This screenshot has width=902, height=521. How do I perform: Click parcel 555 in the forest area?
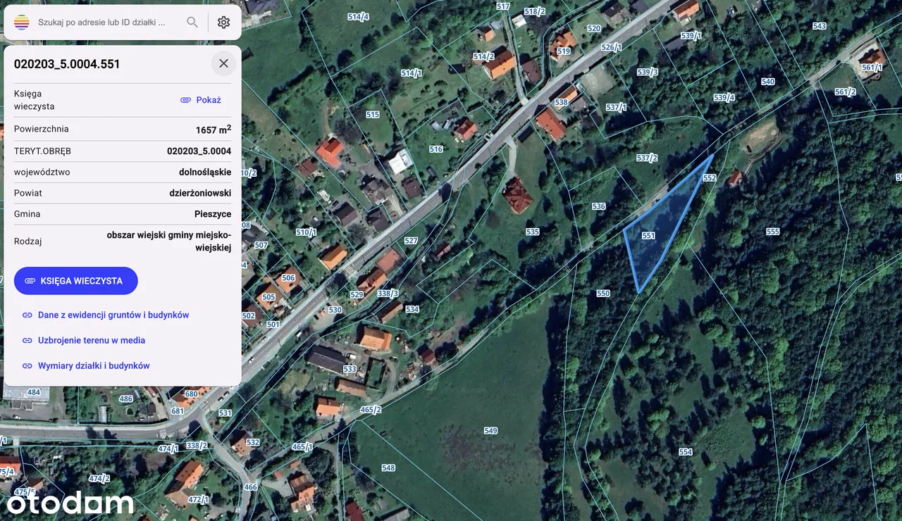click(772, 232)
